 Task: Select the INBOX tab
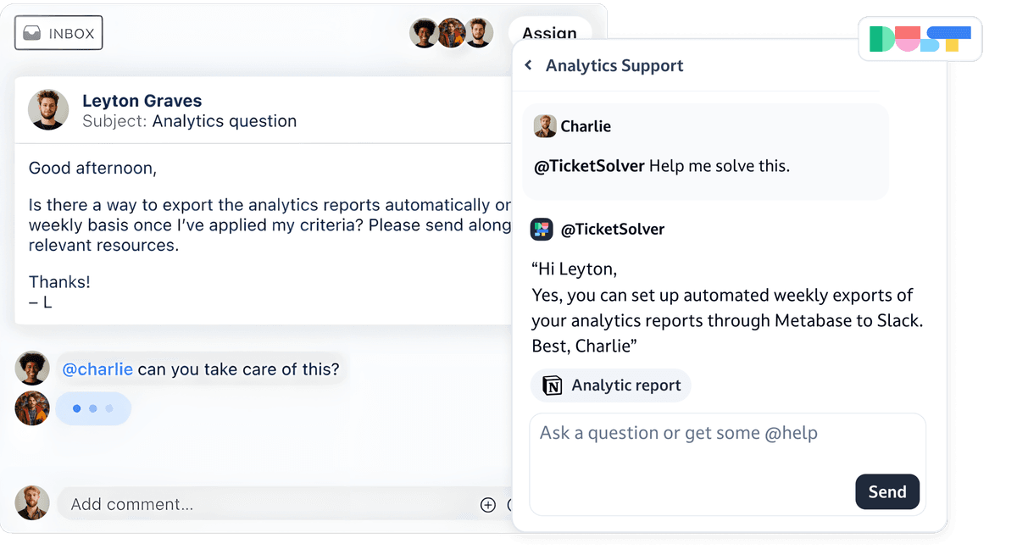58,32
